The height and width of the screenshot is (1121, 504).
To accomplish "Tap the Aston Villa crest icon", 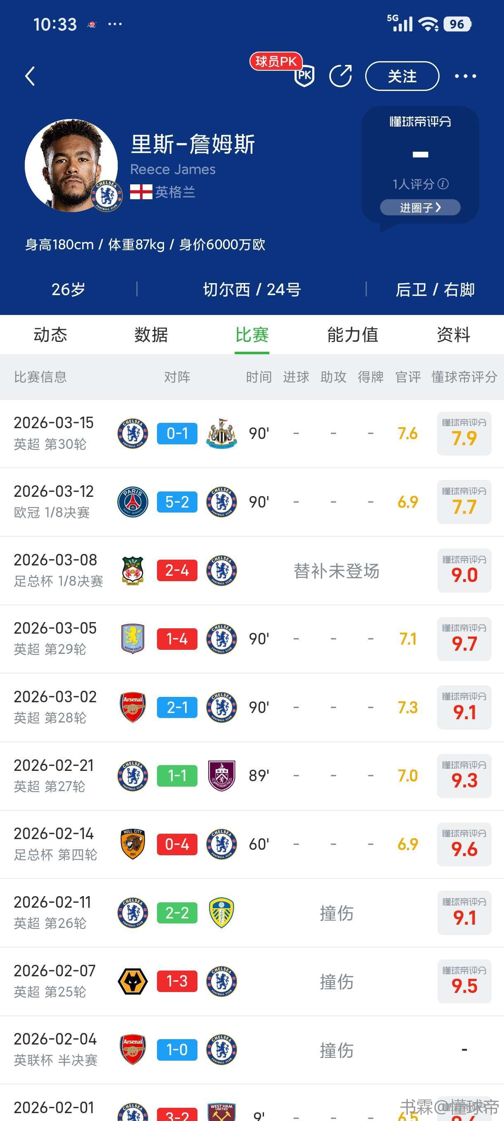I will coord(133,639).
